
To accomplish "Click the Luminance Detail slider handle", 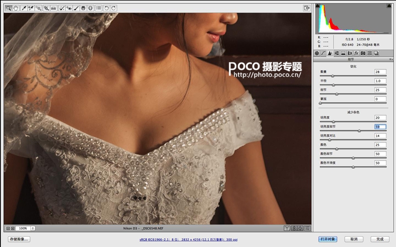I will click(359, 131).
